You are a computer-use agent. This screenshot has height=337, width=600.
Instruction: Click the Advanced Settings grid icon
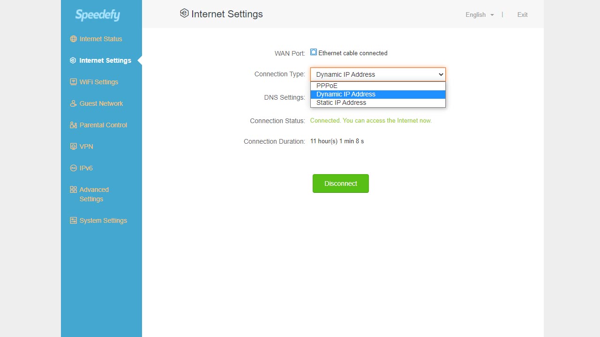point(73,190)
